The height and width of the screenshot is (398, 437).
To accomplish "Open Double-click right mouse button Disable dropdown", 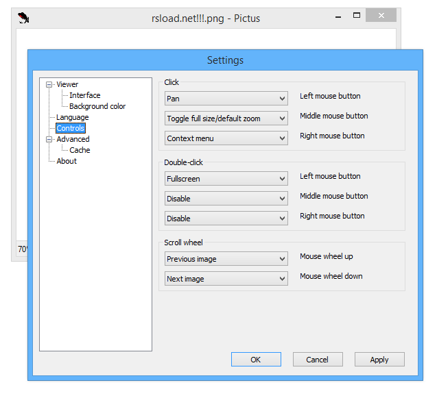I will (226, 219).
